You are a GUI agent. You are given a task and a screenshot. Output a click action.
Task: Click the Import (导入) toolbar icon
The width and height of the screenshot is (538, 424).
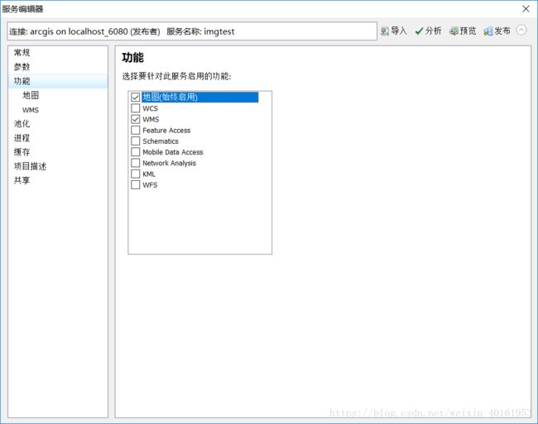(x=385, y=31)
